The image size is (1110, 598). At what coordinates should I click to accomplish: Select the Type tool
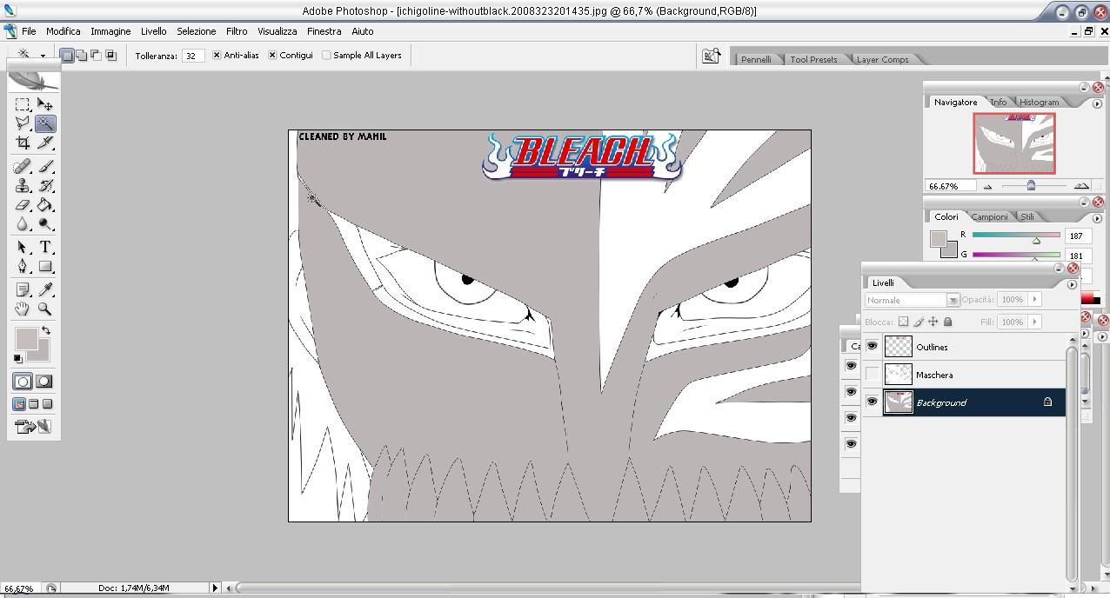pyautogui.click(x=45, y=247)
